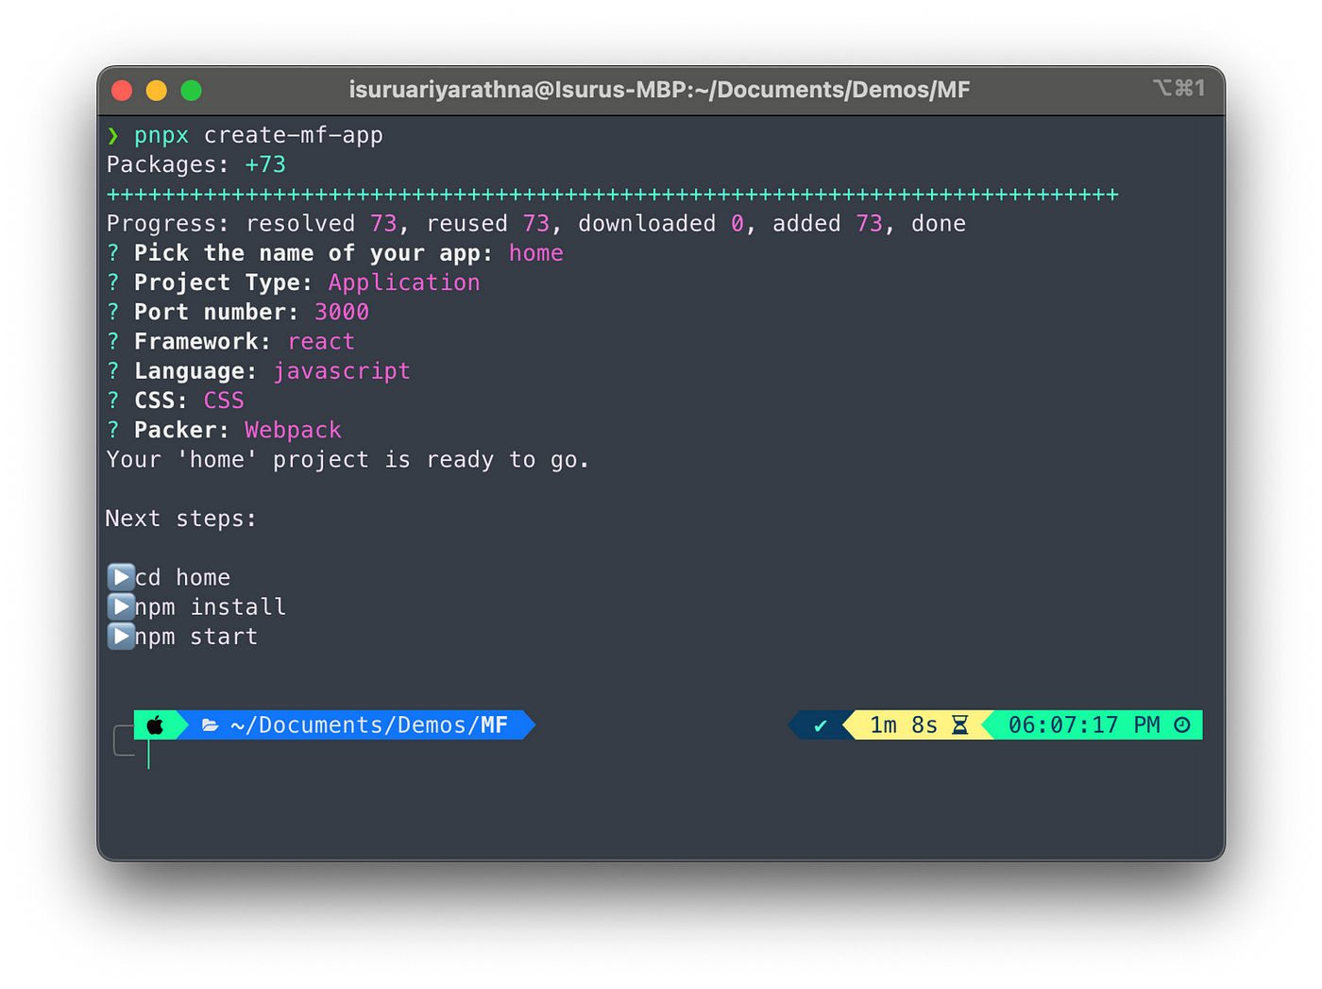Click the yellow minimize window button
1322x989 pixels.
pos(157,91)
